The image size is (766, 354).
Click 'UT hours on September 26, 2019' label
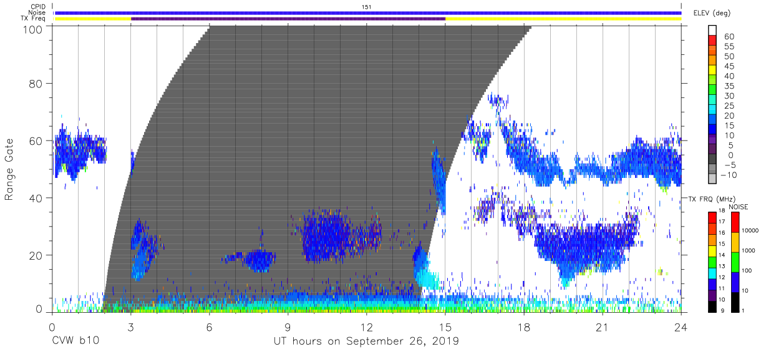pyautogui.click(x=366, y=342)
